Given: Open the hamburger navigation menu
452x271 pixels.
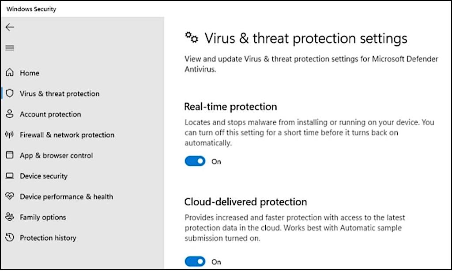Looking at the screenshot, I should 10,48.
